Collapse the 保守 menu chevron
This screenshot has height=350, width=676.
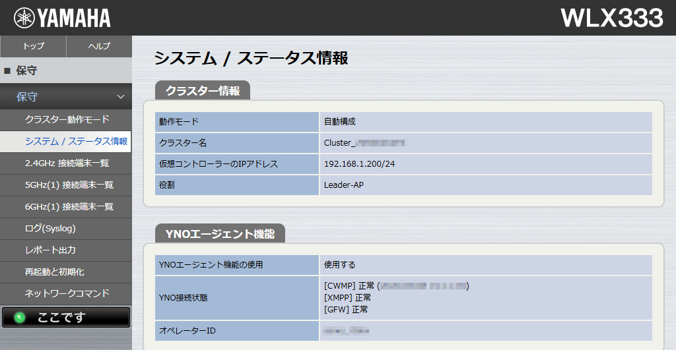pos(121,97)
